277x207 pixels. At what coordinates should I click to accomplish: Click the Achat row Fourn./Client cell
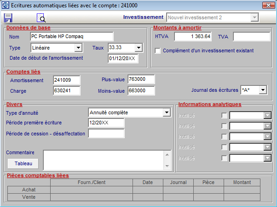91,190
